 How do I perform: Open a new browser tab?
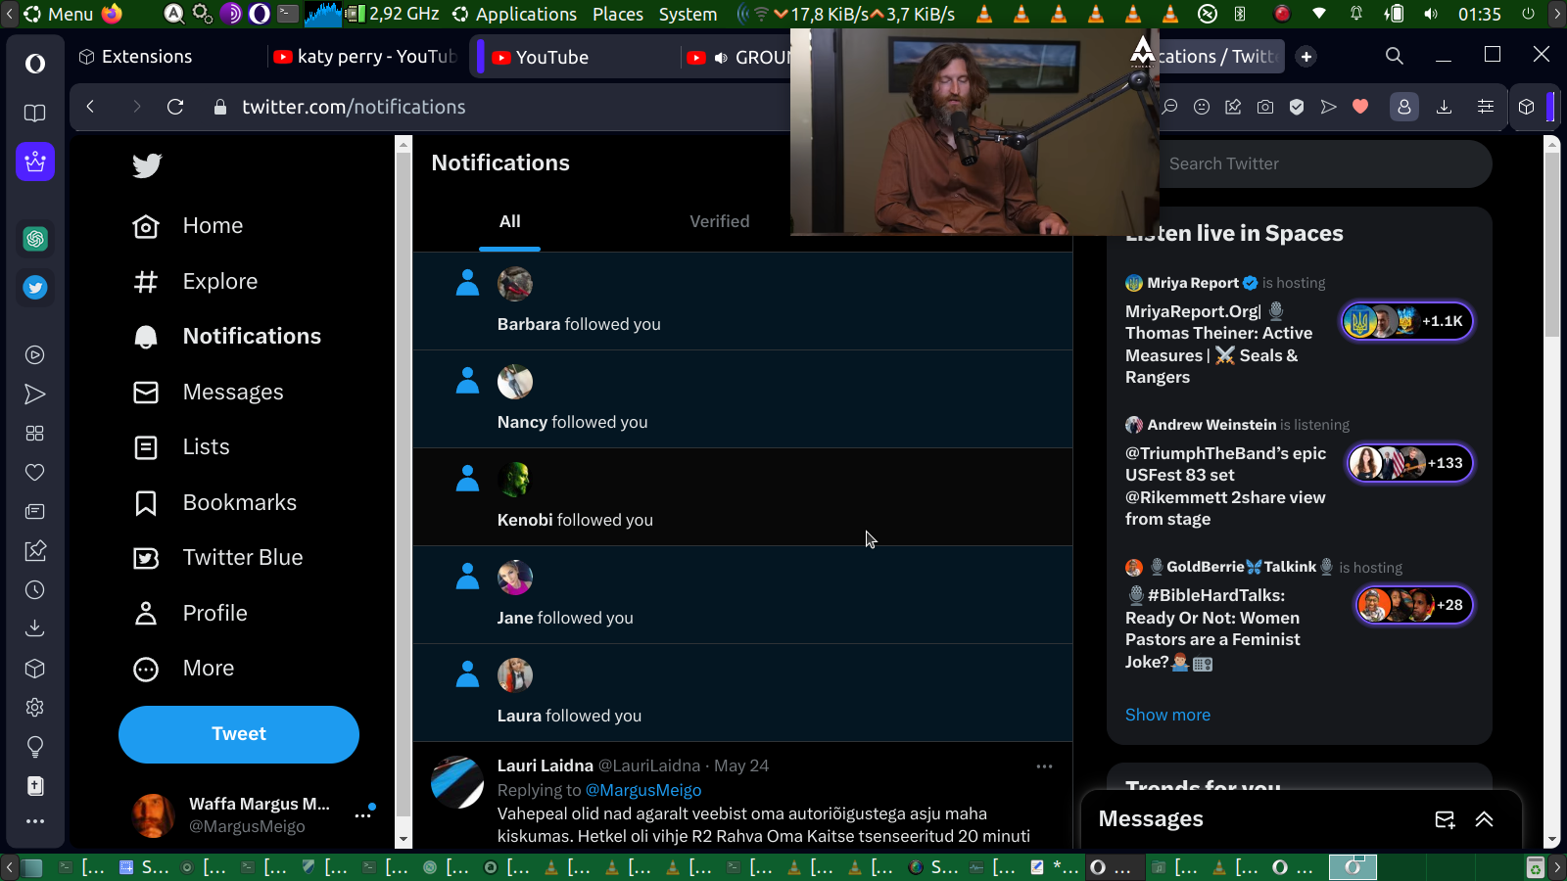click(1306, 57)
